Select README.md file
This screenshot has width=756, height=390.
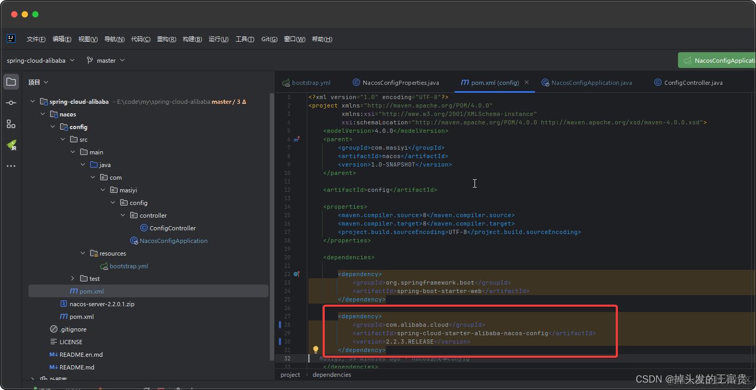pos(76,367)
